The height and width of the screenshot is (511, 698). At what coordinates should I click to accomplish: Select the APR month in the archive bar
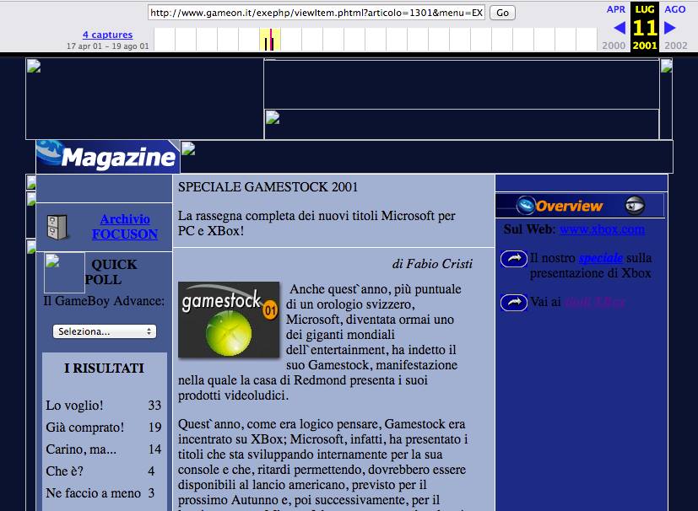click(616, 9)
